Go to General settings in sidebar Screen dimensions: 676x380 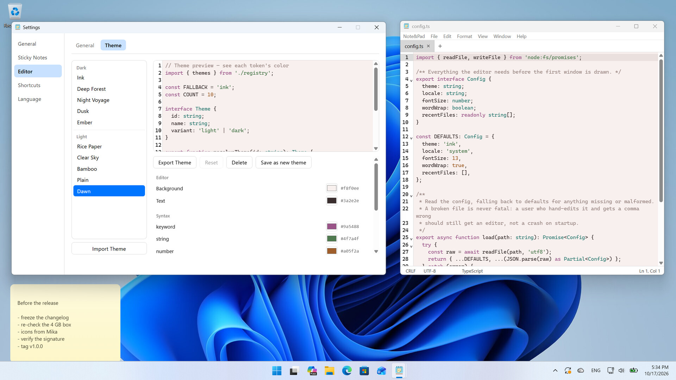(38, 44)
